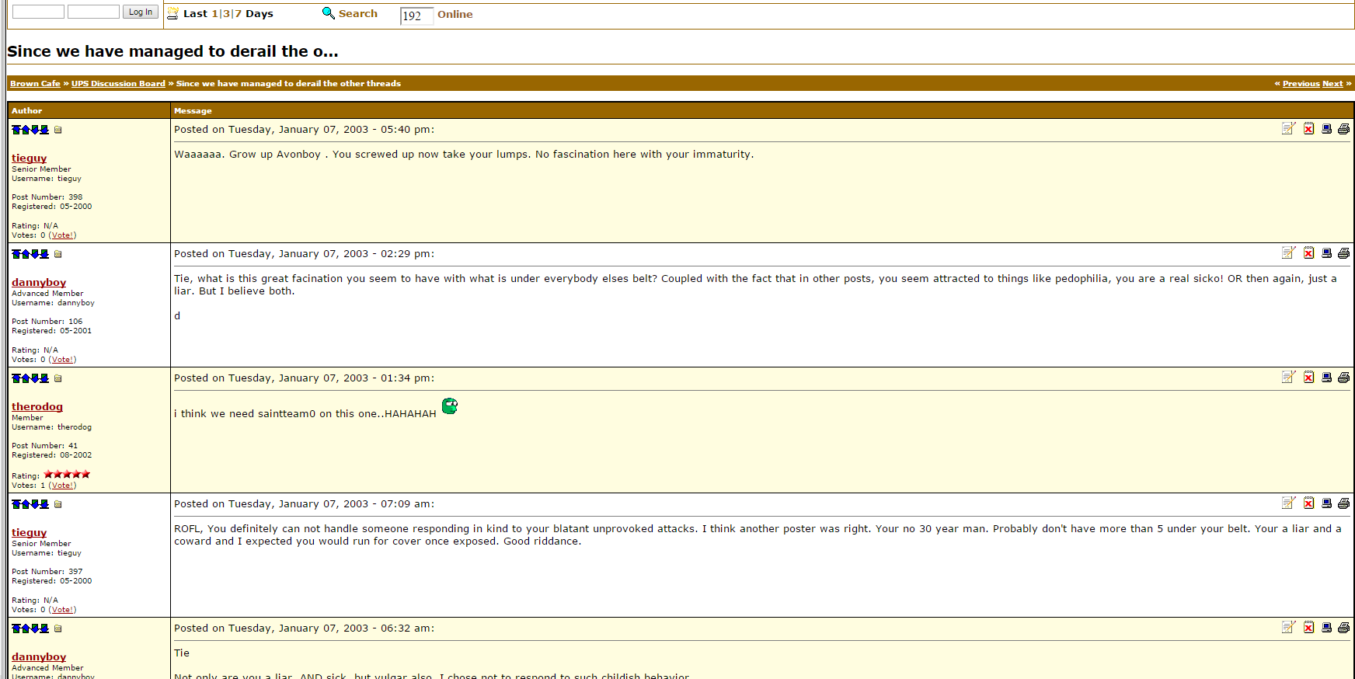Jump to bottom arrow in dannyboy's 06:32 am post
Image resolution: width=1355 pixels, height=679 pixels.
click(44, 629)
